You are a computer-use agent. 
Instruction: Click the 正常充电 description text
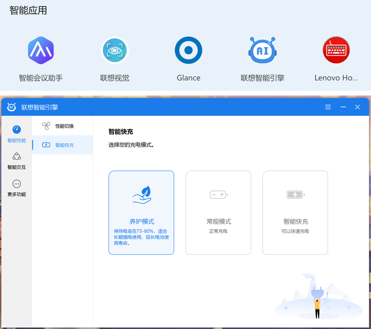point(218,231)
